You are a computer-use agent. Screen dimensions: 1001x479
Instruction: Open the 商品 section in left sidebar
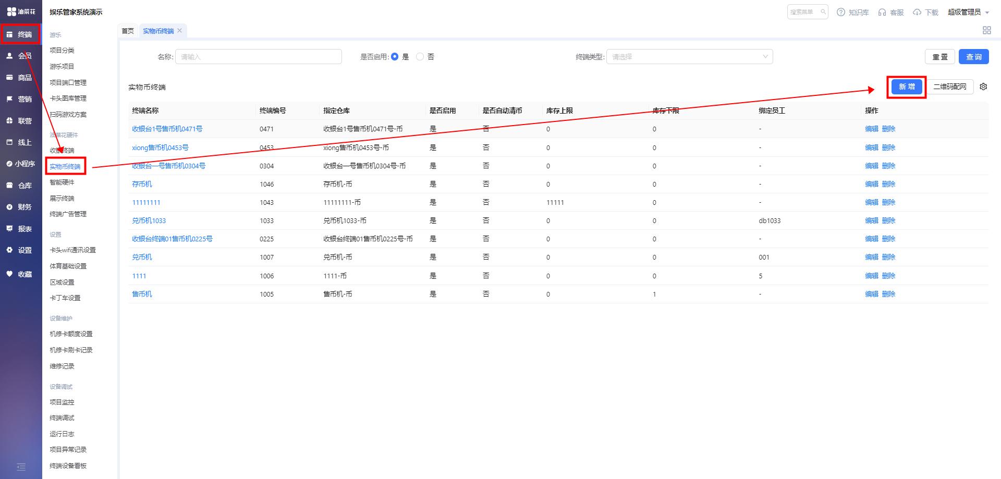(20, 78)
